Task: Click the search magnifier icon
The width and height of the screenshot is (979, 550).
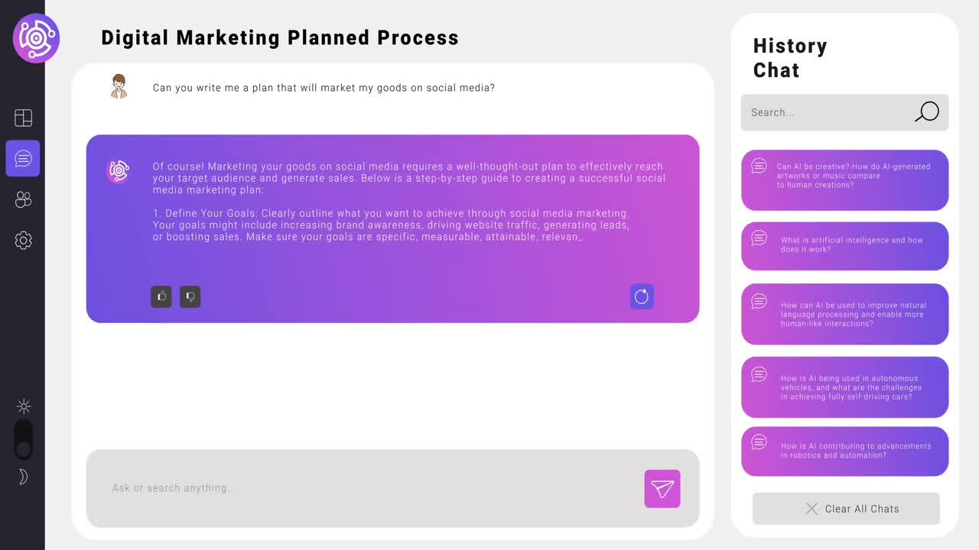Action: pyautogui.click(x=927, y=112)
